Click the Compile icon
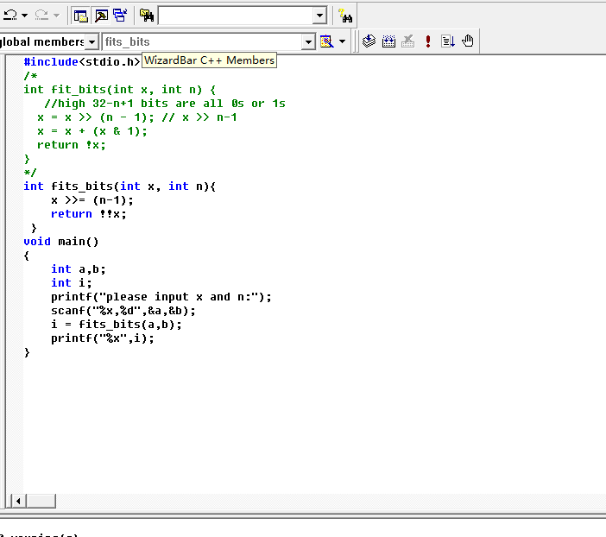The width and height of the screenshot is (606, 537). pos(369,41)
